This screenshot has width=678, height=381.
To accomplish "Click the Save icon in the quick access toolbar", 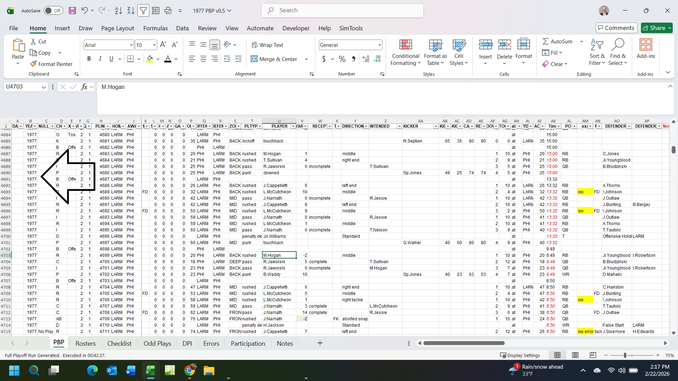I will pos(72,11).
